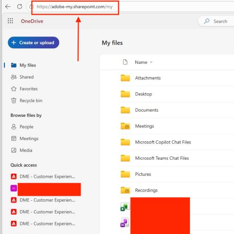Viewport: 234px width, 234px height.
Task: Open the Create or upload menu
Action: click(33, 43)
